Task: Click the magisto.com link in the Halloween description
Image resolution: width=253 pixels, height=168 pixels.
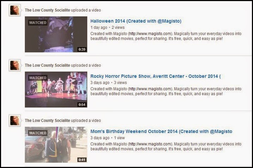Action: coord(150,34)
